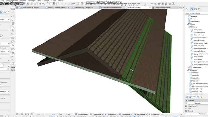Select the Beam tool in toolbox
This screenshot has width=208, height=117.
(13, 34)
